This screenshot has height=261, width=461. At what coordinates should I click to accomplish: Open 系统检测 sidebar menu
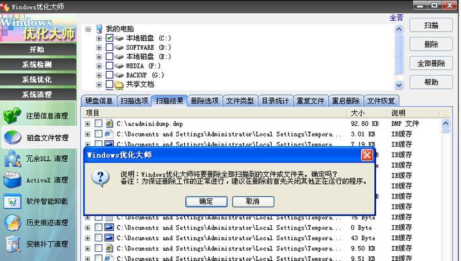point(38,65)
